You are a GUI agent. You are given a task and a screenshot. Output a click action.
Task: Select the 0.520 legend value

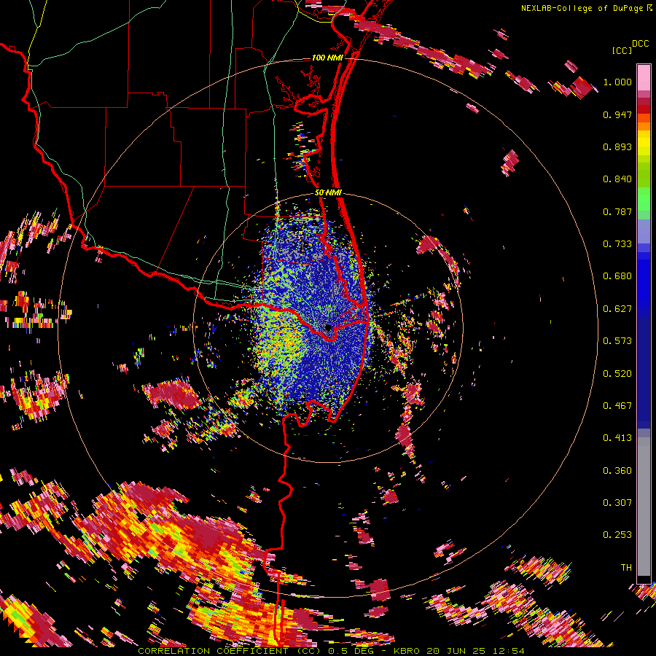pyautogui.click(x=617, y=374)
